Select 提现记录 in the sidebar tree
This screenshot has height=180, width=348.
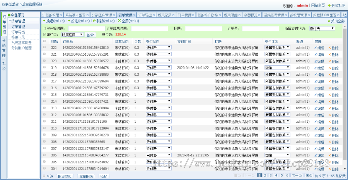(18, 37)
